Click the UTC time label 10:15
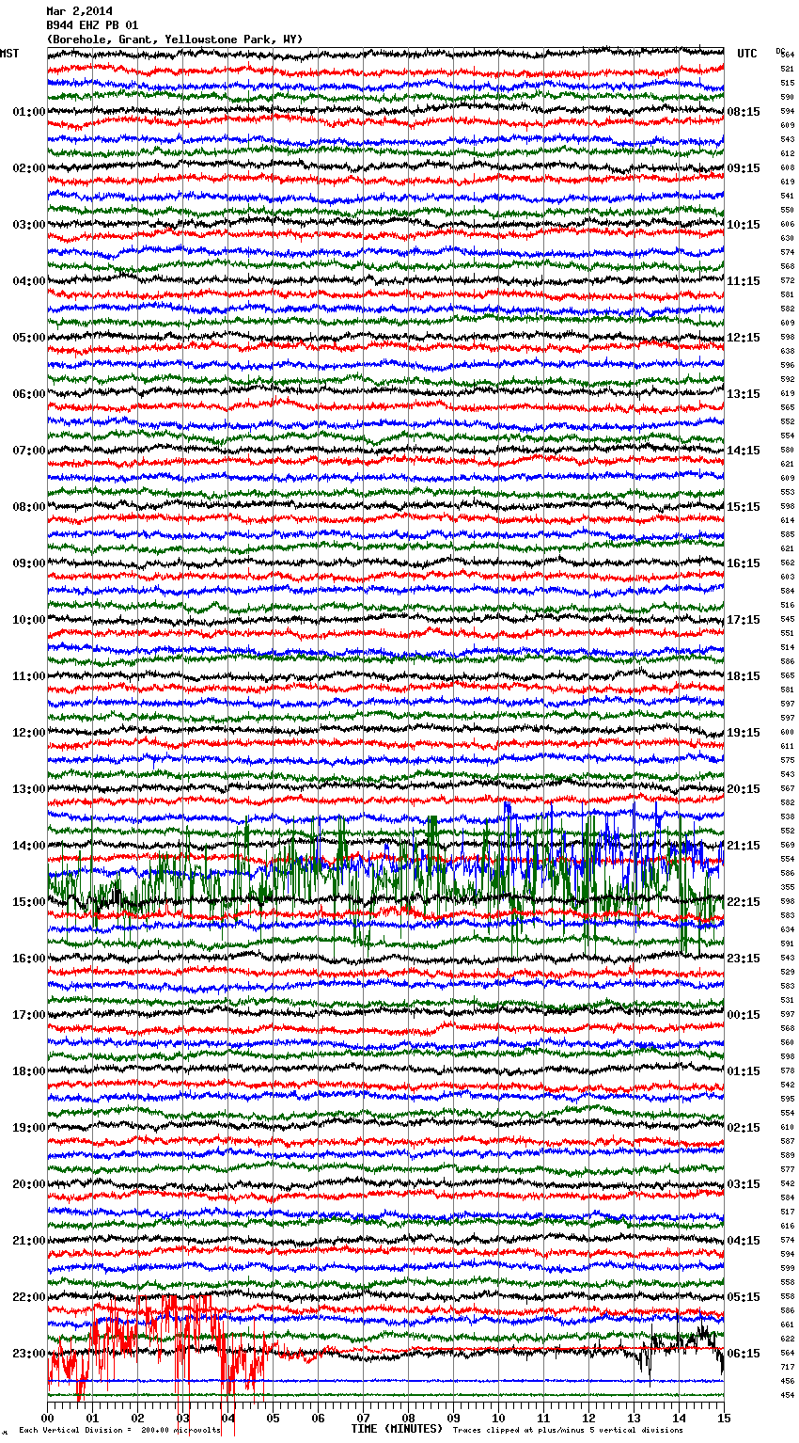The width and height of the screenshot is (799, 1443). click(744, 225)
